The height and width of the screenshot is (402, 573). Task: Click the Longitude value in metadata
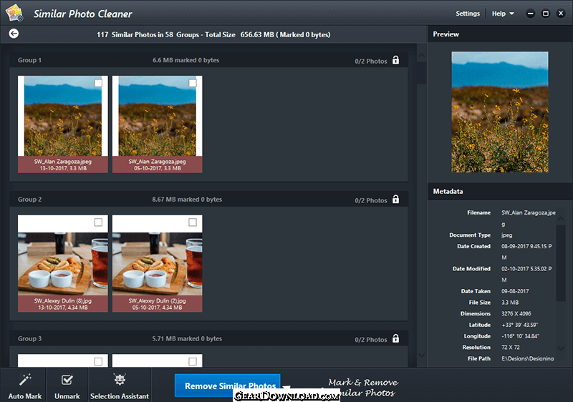coord(520,336)
